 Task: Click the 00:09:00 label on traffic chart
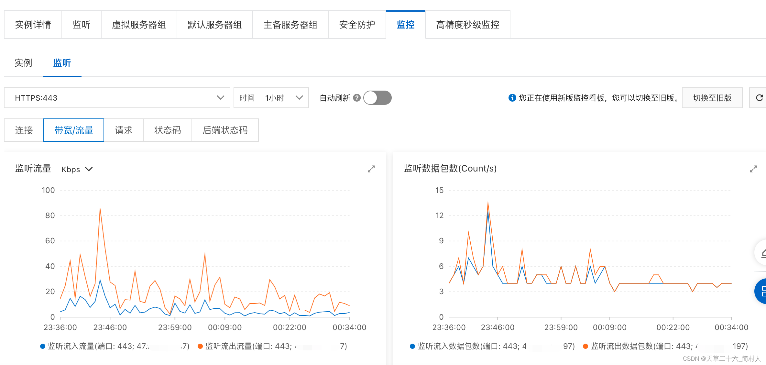(225, 327)
